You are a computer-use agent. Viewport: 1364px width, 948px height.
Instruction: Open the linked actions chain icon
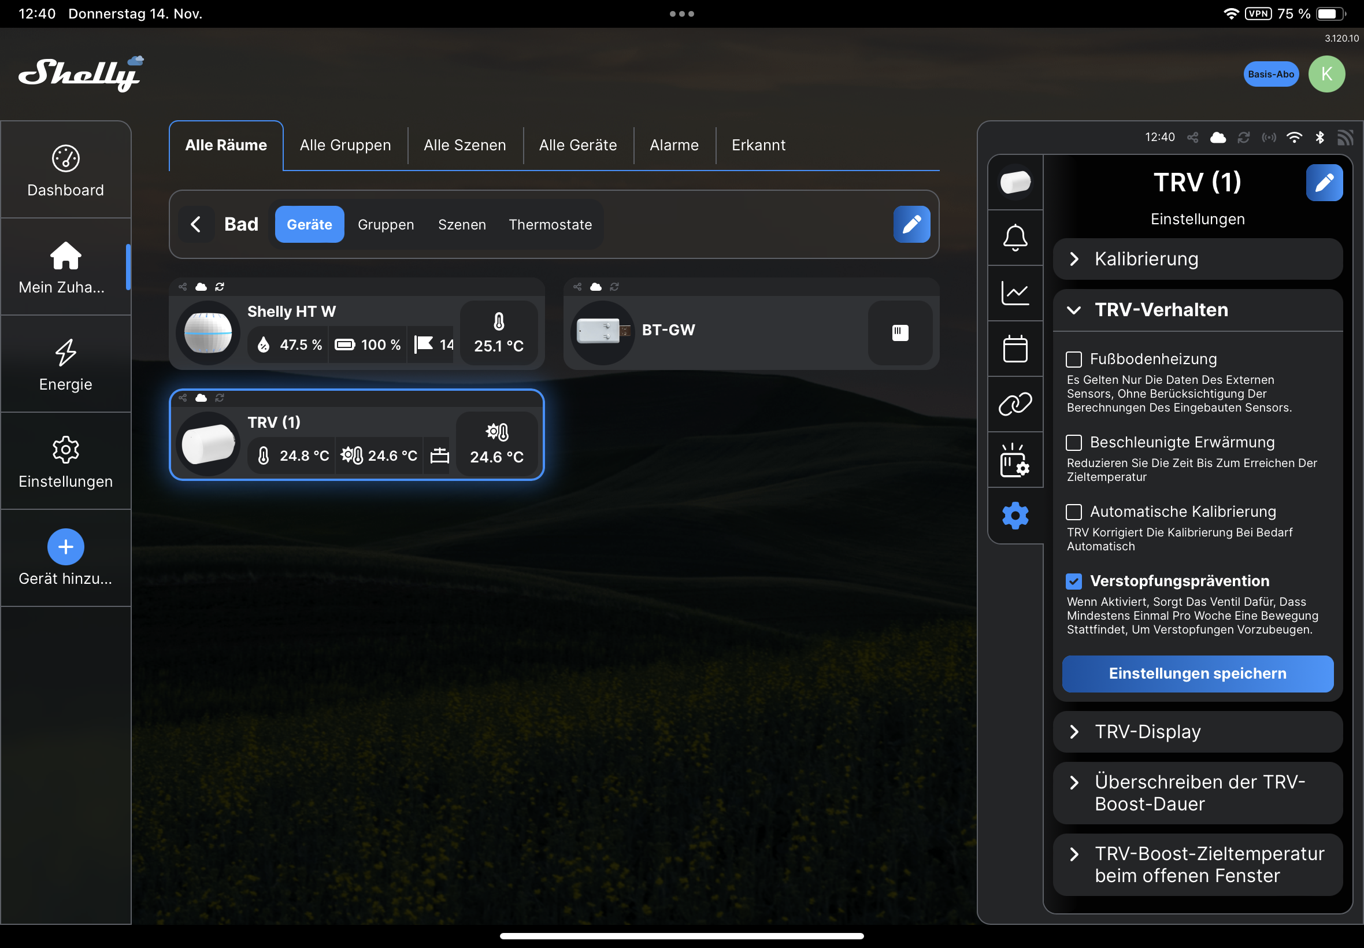tap(1015, 404)
